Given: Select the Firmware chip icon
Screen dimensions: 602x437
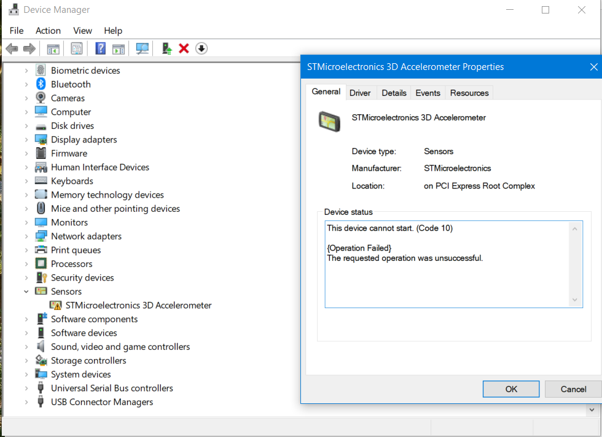Looking at the screenshot, I should point(41,153).
